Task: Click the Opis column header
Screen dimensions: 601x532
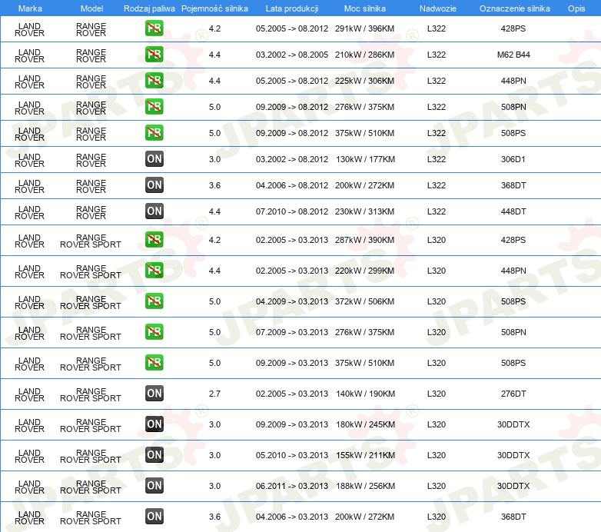Action: (576, 8)
